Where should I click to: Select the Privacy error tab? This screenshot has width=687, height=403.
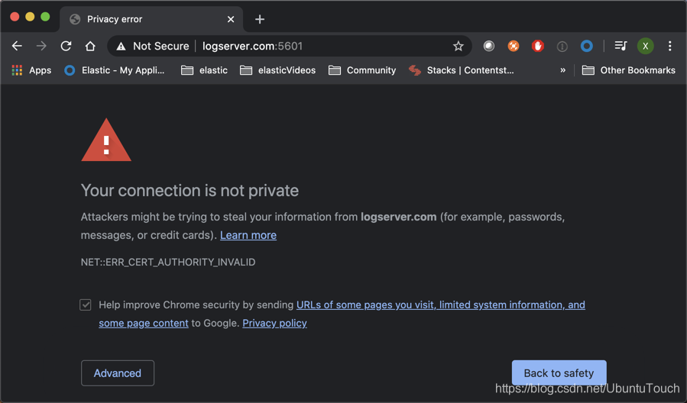(145, 19)
